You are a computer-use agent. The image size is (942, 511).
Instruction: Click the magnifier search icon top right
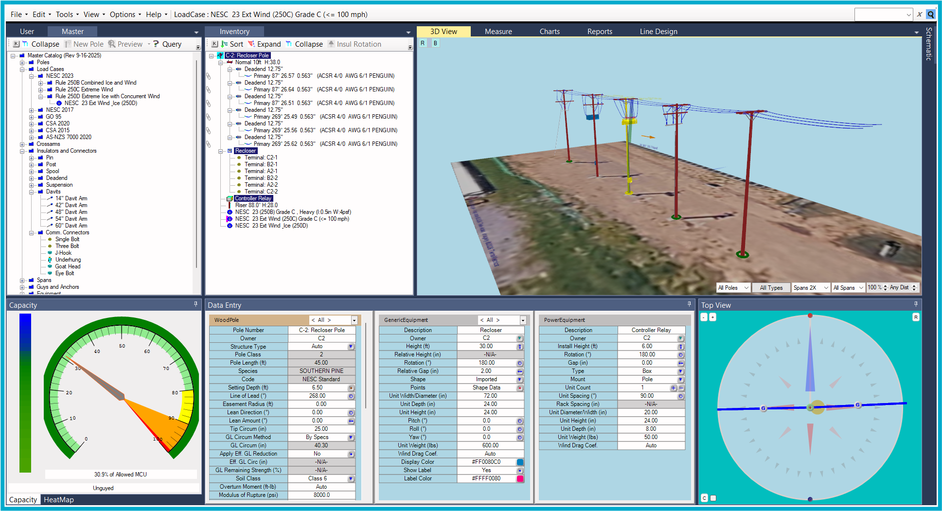pos(931,15)
